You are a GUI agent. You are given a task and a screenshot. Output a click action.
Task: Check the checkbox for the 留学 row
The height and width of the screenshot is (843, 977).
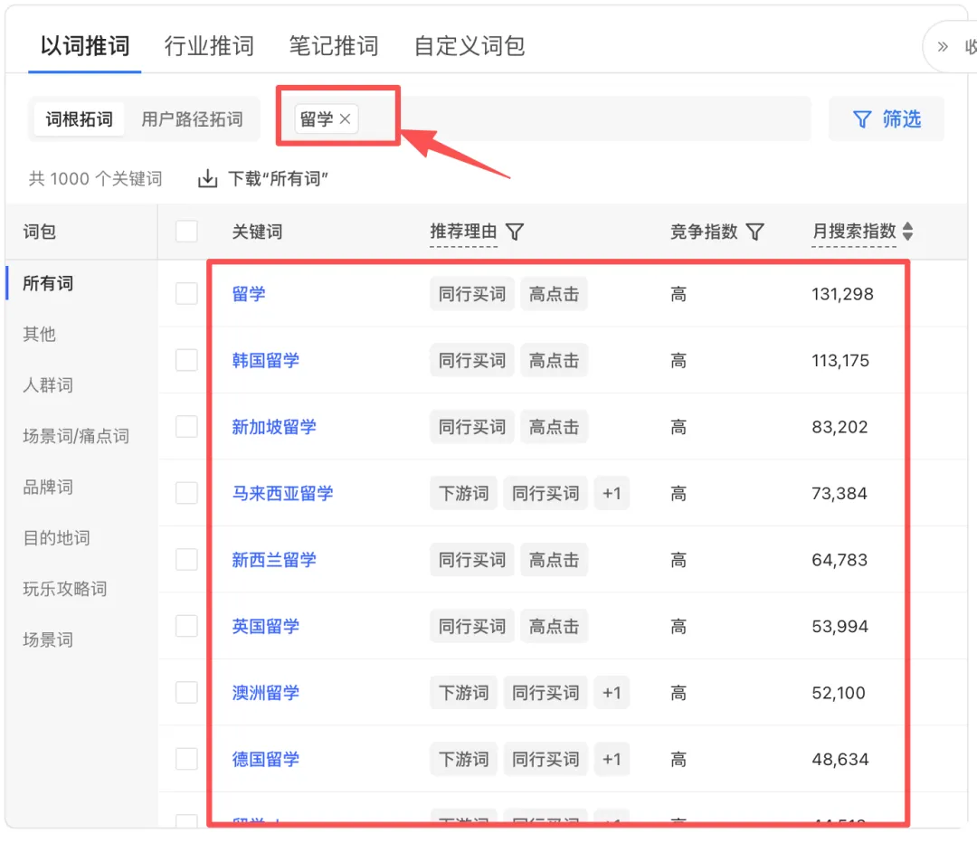186,293
